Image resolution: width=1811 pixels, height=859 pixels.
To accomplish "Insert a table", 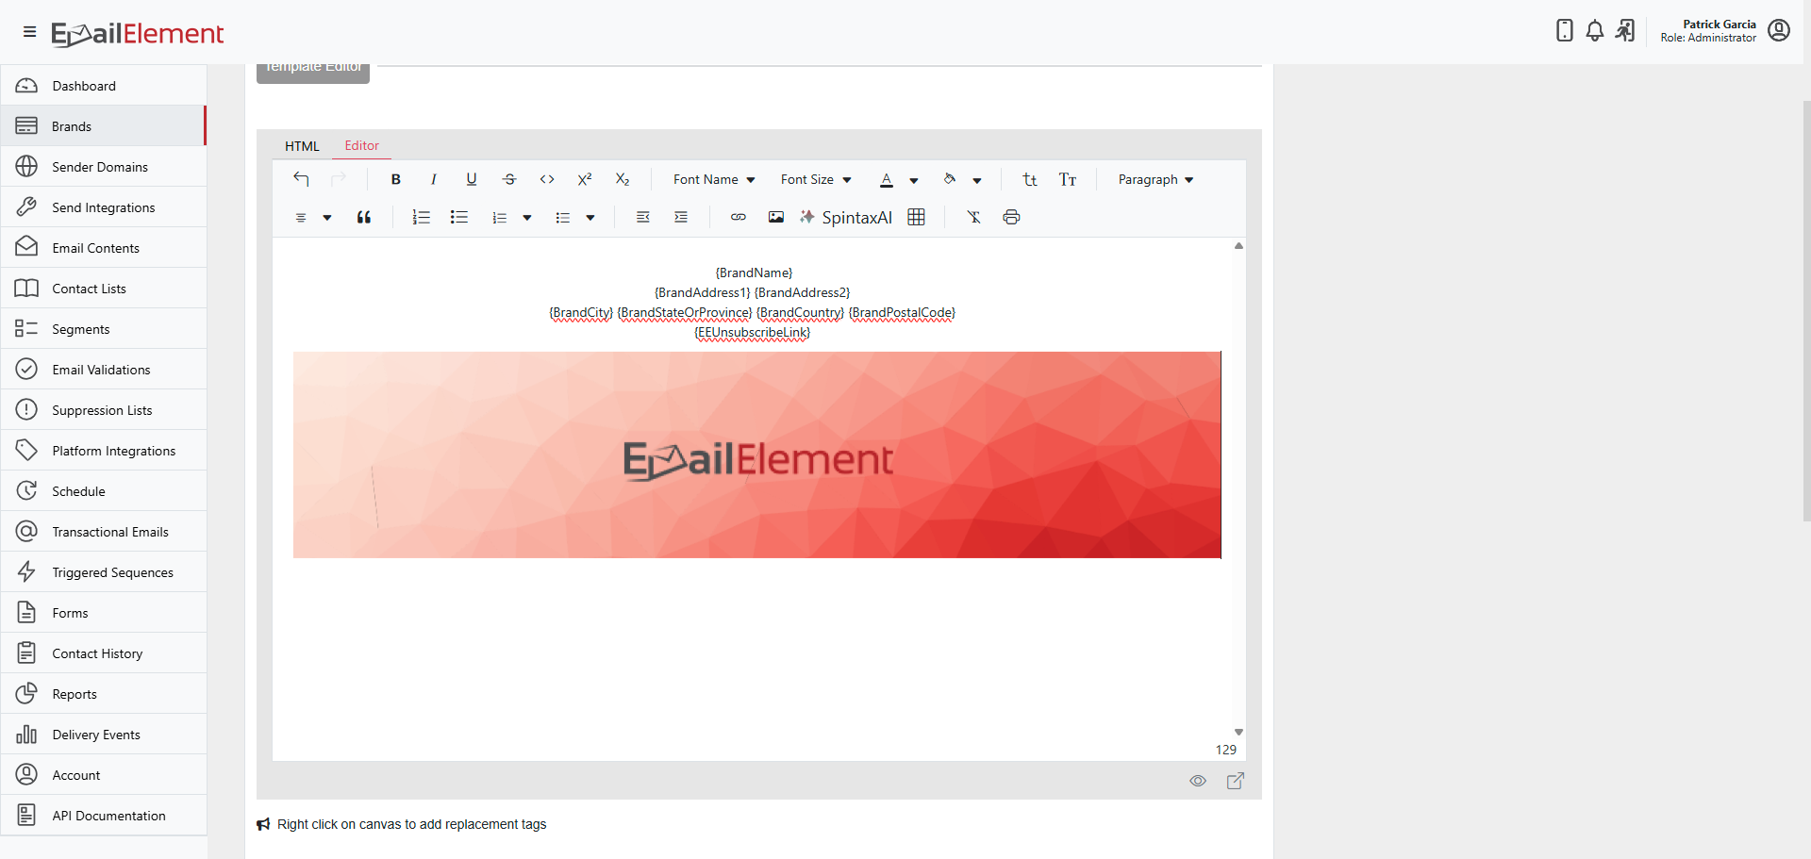I will pyautogui.click(x=916, y=218).
